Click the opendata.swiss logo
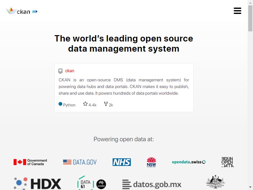This screenshot has width=253, height=190. 188,162
